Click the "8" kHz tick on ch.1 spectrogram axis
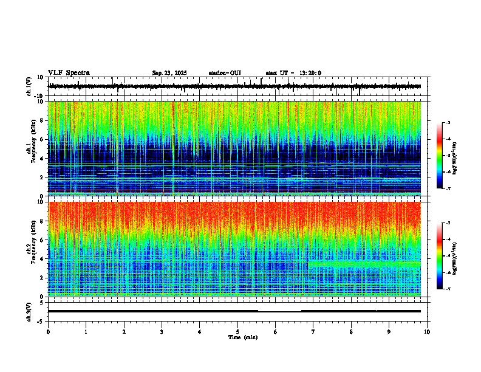The width and height of the screenshot is (481, 372). pyautogui.click(x=43, y=120)
